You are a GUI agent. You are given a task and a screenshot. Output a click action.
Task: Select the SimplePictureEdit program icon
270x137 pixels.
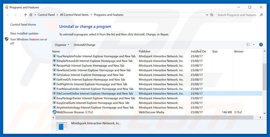click(x=54, y=61)
